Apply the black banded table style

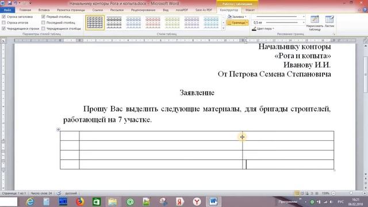[x=114, y=23]
